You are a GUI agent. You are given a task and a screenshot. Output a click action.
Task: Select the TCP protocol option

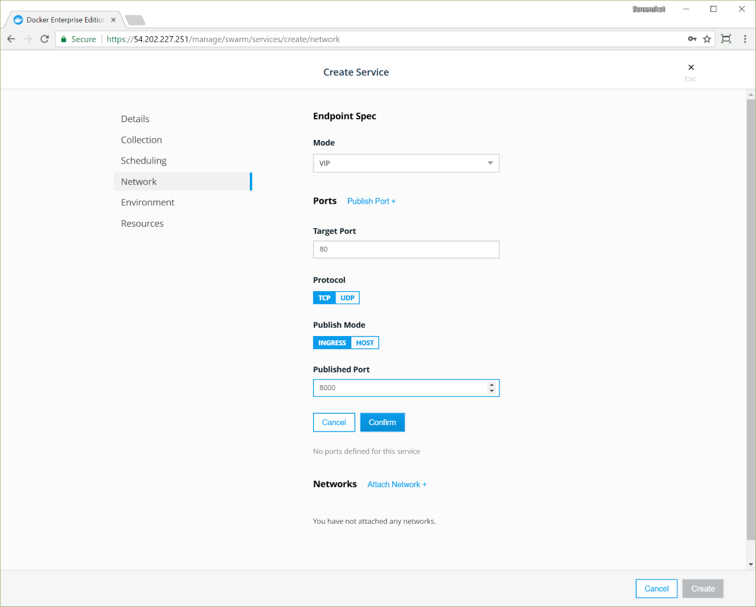click(324, 298)
